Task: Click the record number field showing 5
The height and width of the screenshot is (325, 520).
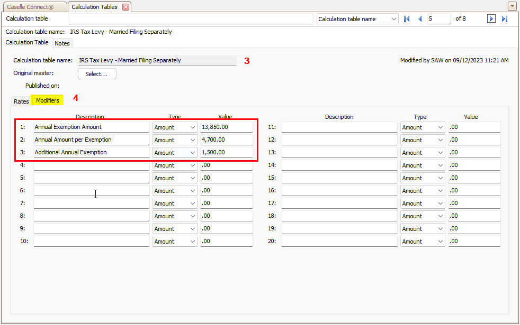Action: (x=438, y=19)
